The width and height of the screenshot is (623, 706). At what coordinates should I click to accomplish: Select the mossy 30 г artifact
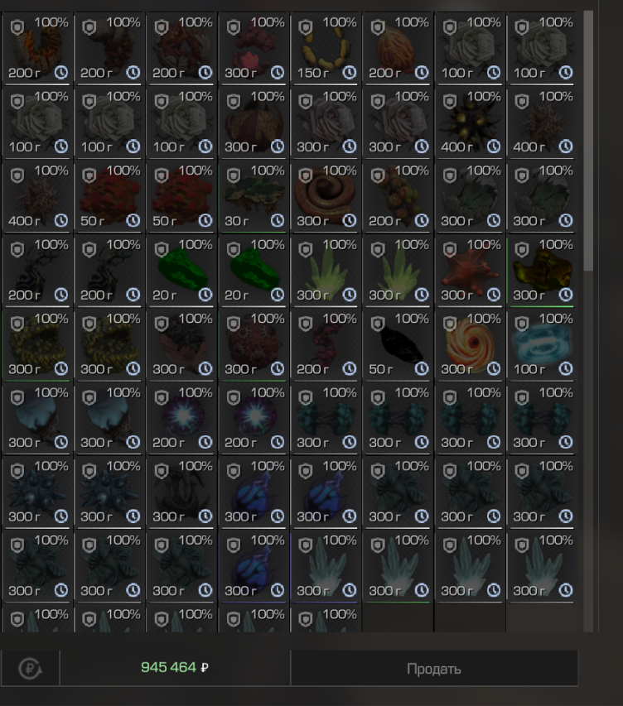click(254, 196)
